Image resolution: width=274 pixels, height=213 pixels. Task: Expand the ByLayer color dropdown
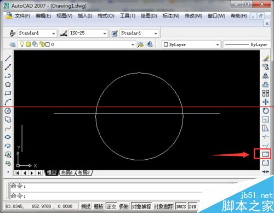point(218,44)
